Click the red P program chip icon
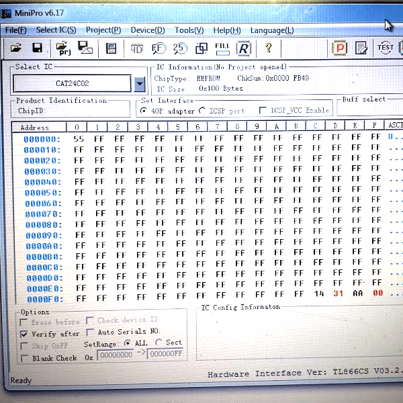The height and width of the screenshot is (403, 403). coord(341,48)
